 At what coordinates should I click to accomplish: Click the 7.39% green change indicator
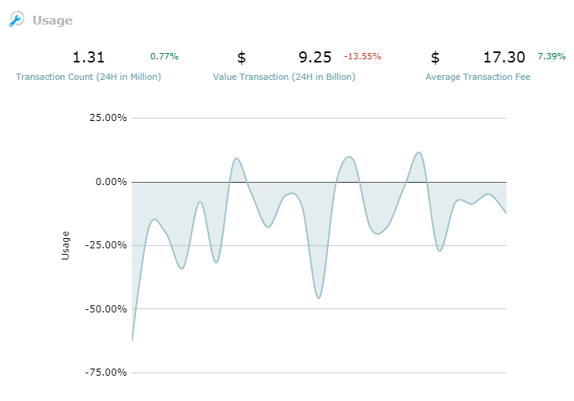point(552,56)
